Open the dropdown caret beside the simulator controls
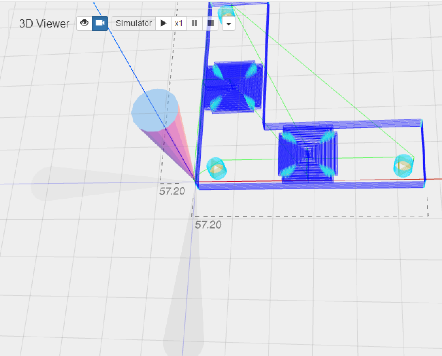442x356 pixels. [x=229, y=24]
